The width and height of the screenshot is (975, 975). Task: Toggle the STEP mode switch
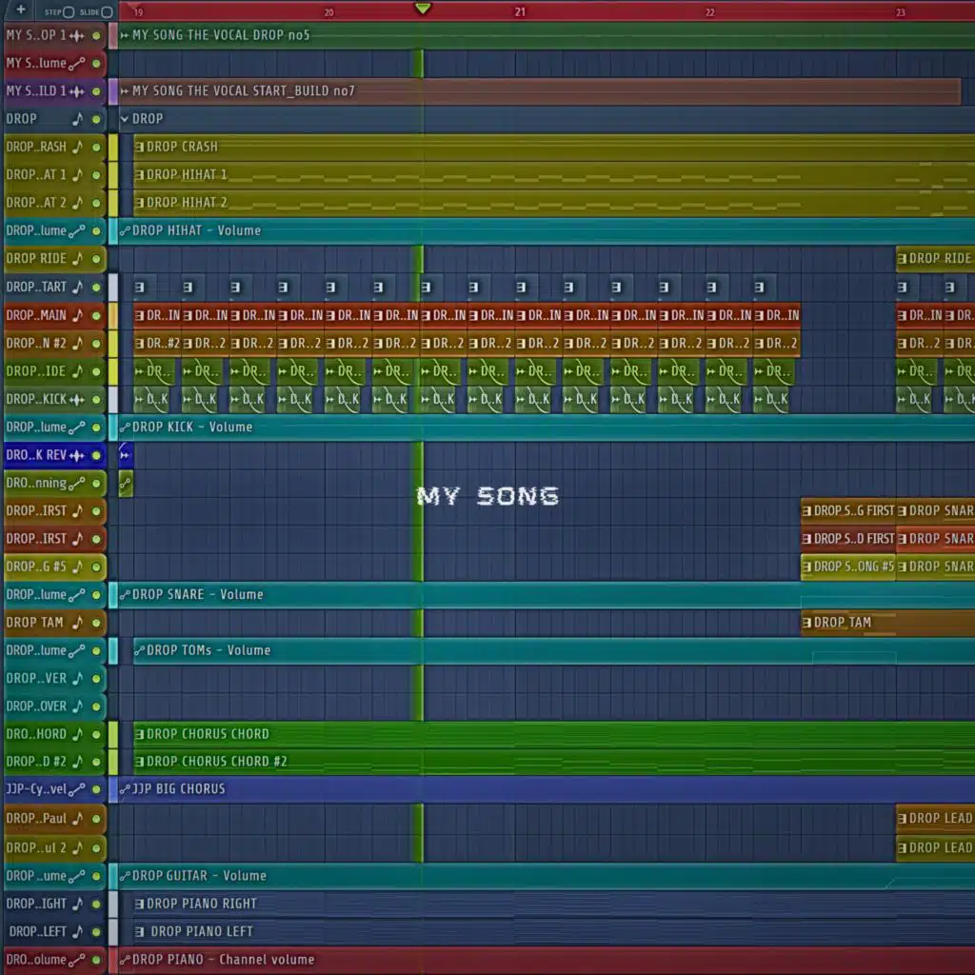68,11
